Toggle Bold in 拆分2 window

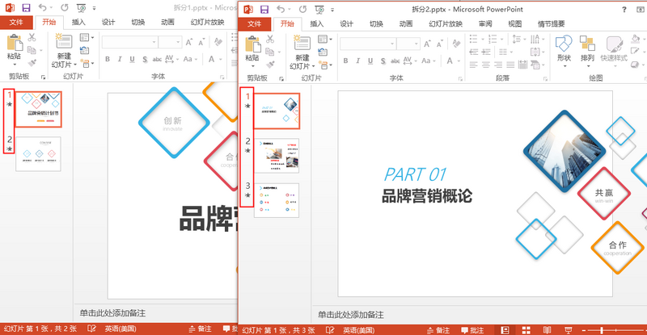coord(346,61)
